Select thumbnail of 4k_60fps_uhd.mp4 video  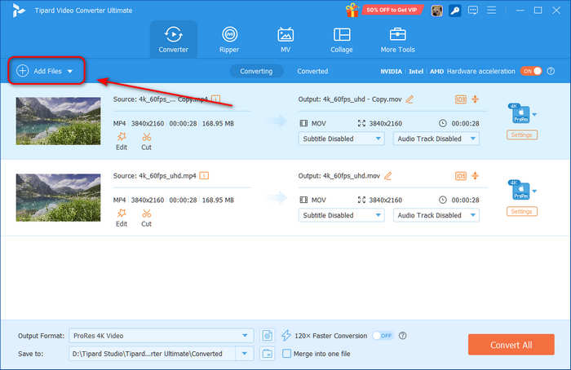pyautogui.click(x=58, y=197)
